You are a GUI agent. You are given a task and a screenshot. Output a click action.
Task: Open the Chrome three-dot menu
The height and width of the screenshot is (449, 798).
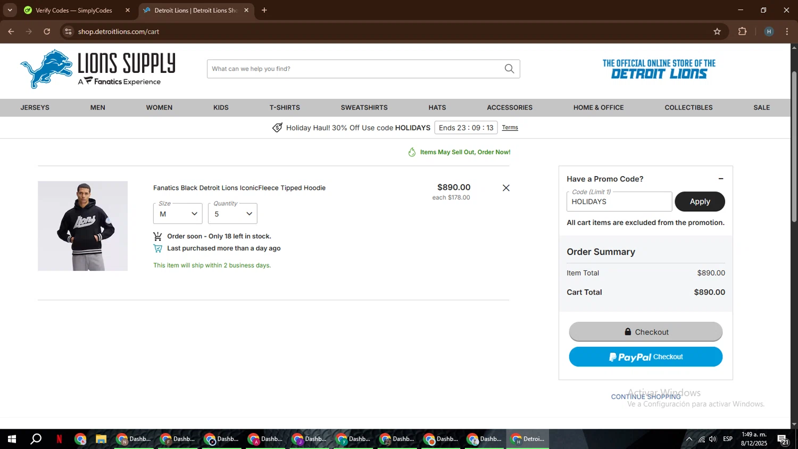click(x=787, y=31)
